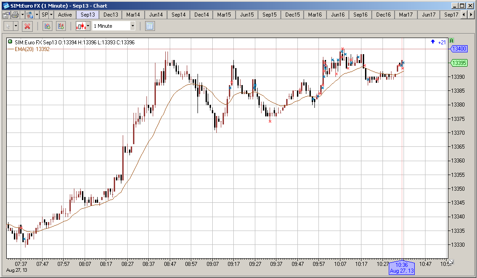477x278 pixels.
Task: Open the Mar17 contract tab
Action: (x=406, y=15)
